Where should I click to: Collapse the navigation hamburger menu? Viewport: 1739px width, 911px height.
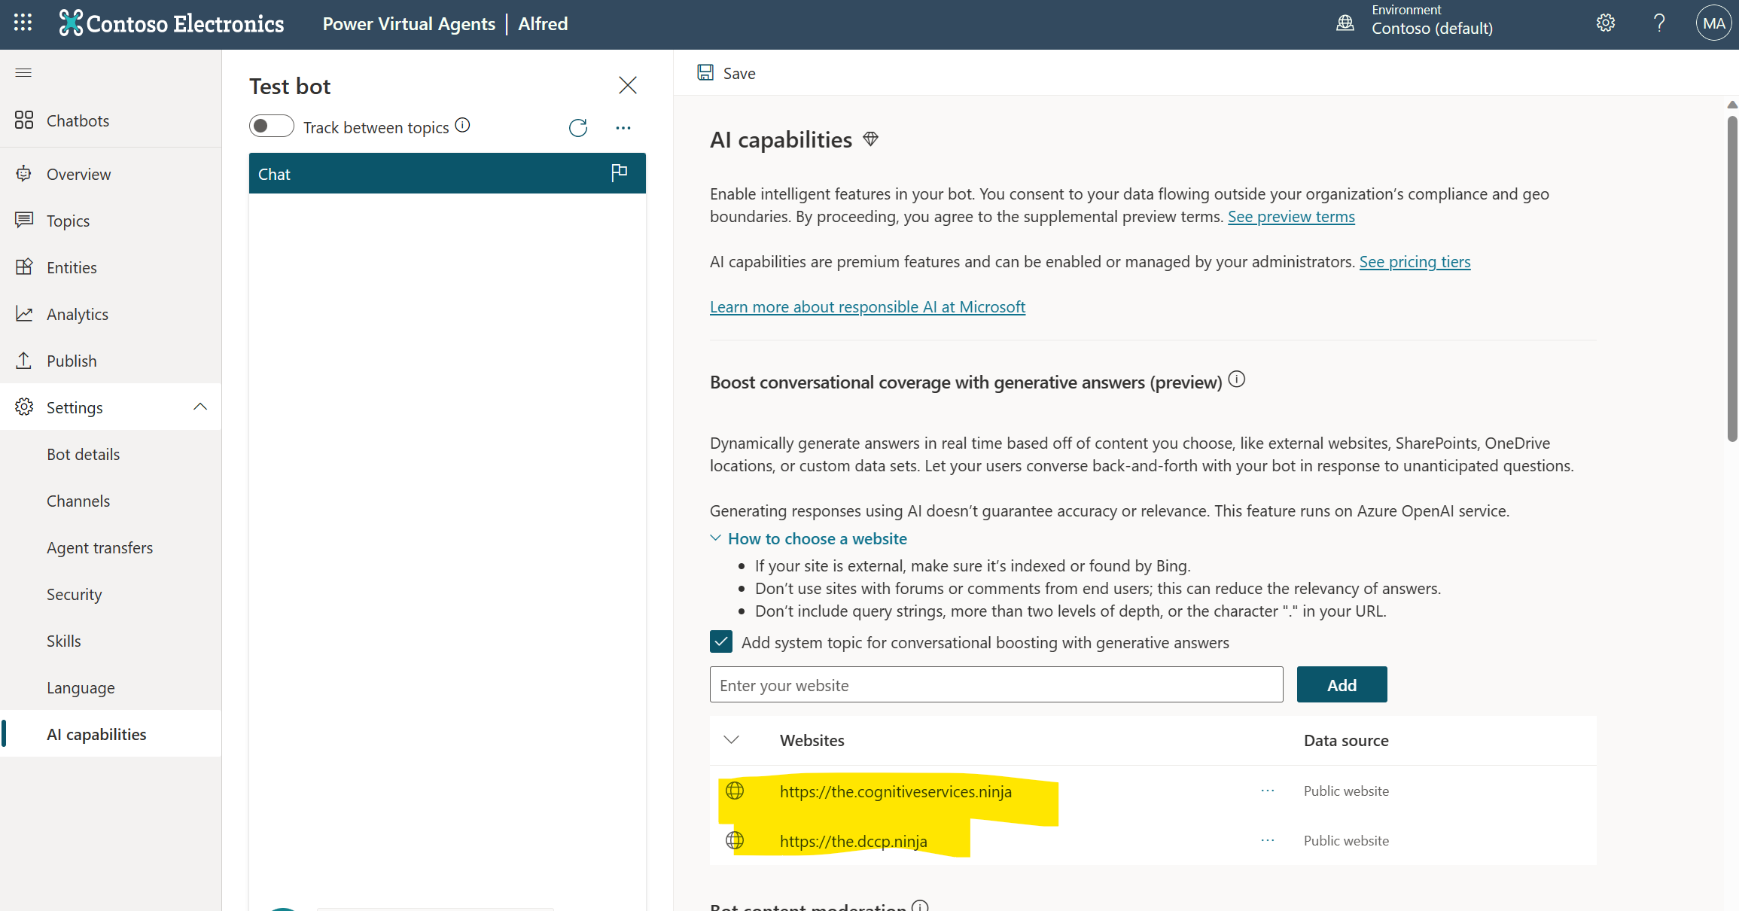[23, 72]
